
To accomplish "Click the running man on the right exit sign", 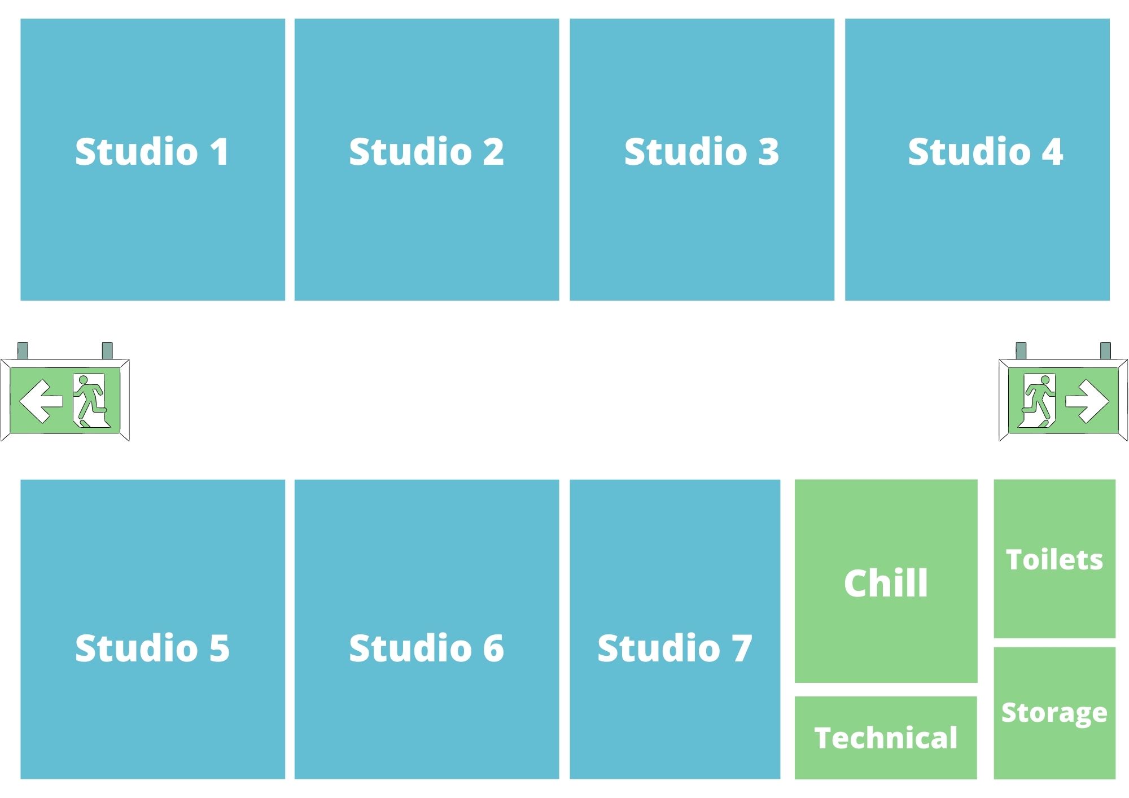I will click(1038, 400).
